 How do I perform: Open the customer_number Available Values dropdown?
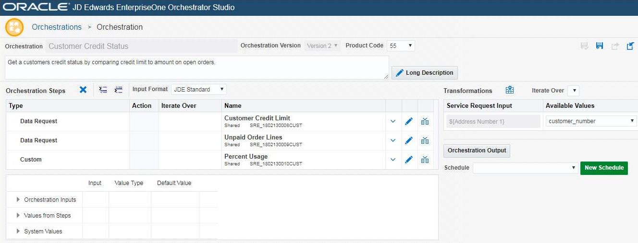[x=591, y=121]
